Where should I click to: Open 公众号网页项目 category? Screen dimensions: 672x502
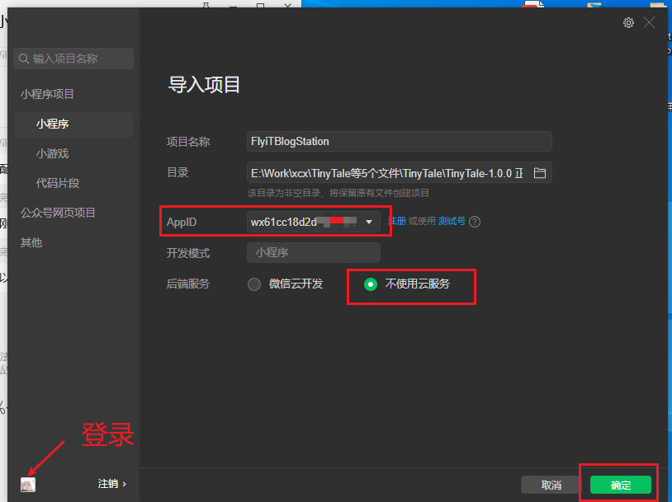point(58,213)
